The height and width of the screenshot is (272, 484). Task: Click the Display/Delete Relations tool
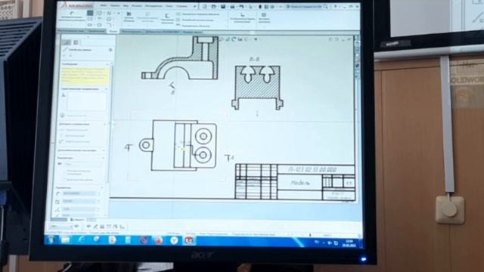click(242, 18)
